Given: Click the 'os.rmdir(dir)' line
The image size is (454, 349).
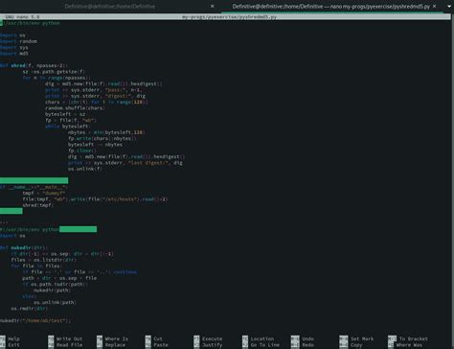Looking at the screenshot, I should [30, 309].
